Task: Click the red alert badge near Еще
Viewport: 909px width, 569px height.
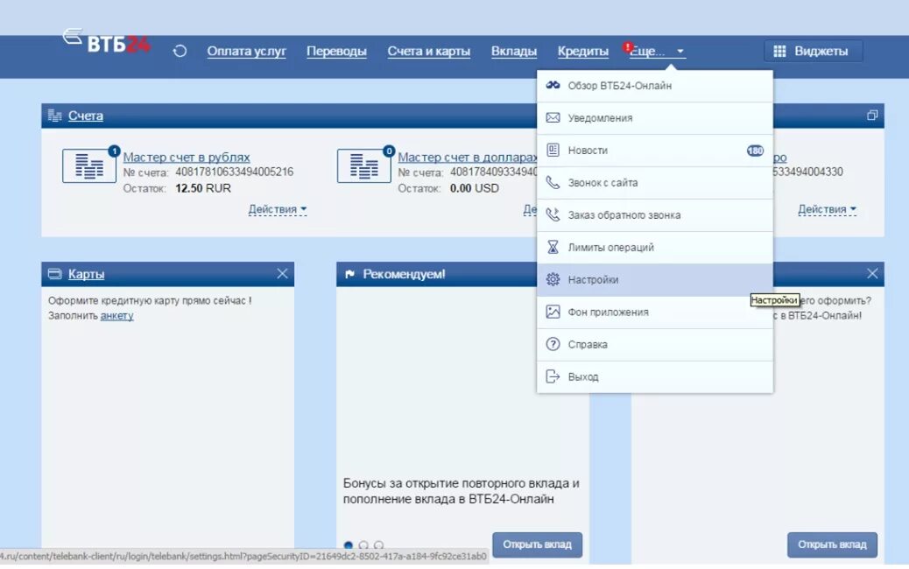Action: pos(627,46)
